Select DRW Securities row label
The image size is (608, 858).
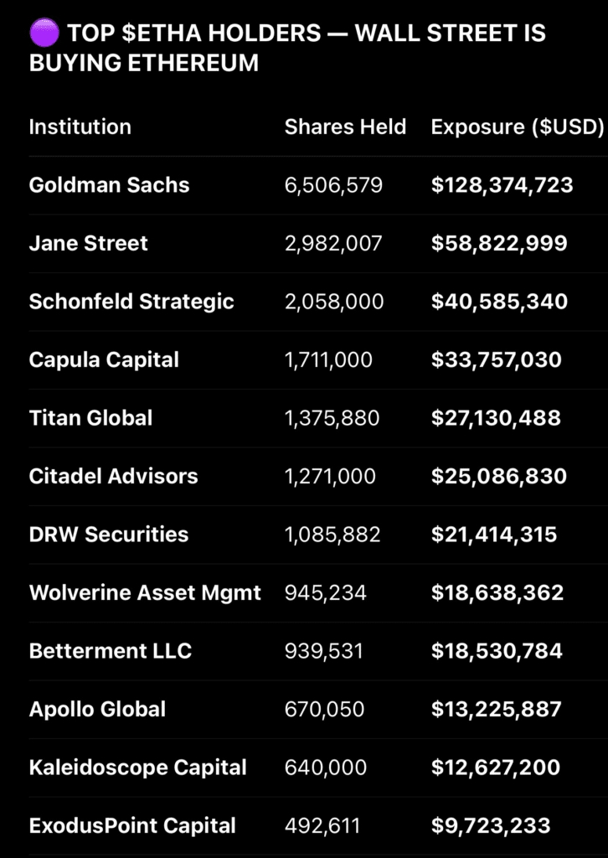(109, 535)
